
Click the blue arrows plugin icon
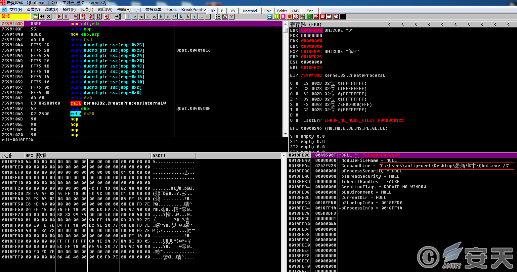[x=270, y=17]
